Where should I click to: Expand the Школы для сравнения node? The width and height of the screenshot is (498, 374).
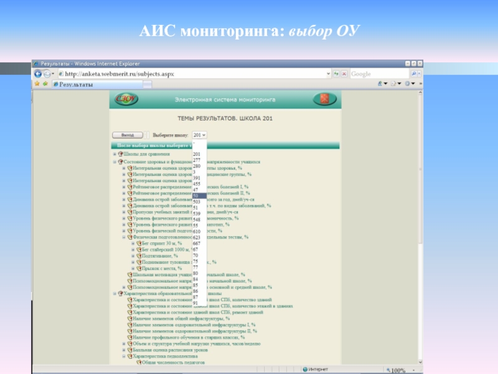pos(115,154)
